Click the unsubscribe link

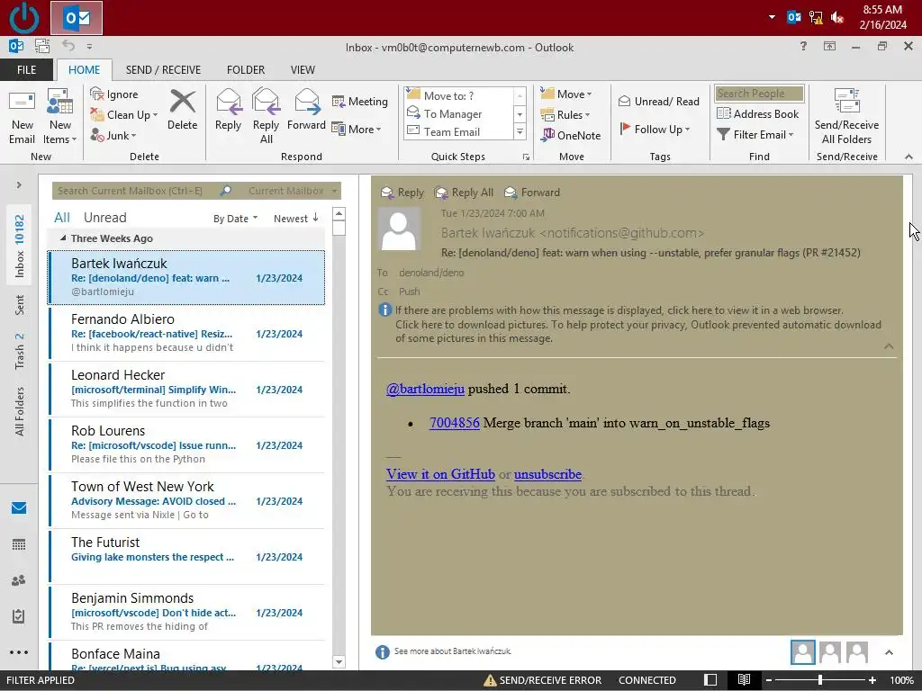[x=547, y=474]
